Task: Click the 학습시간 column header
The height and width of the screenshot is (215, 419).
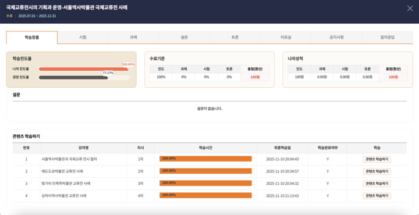Action: [205, 148]
